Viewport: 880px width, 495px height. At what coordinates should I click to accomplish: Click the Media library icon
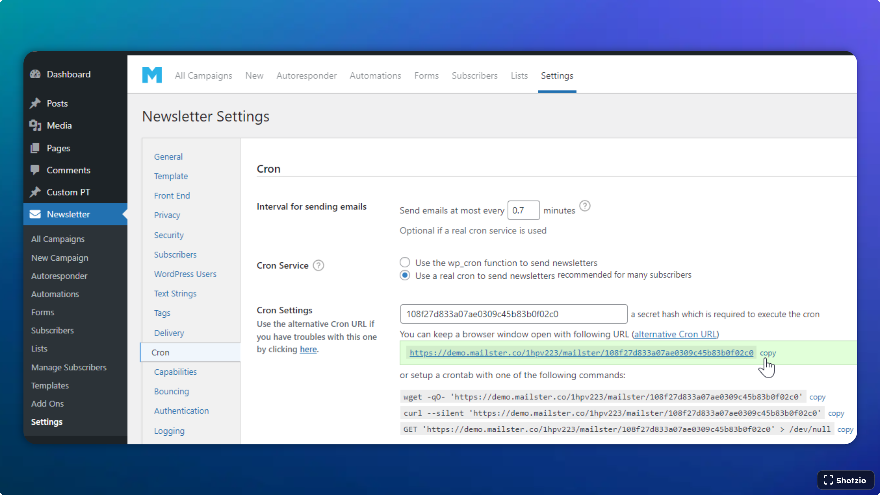click(35, 125)
